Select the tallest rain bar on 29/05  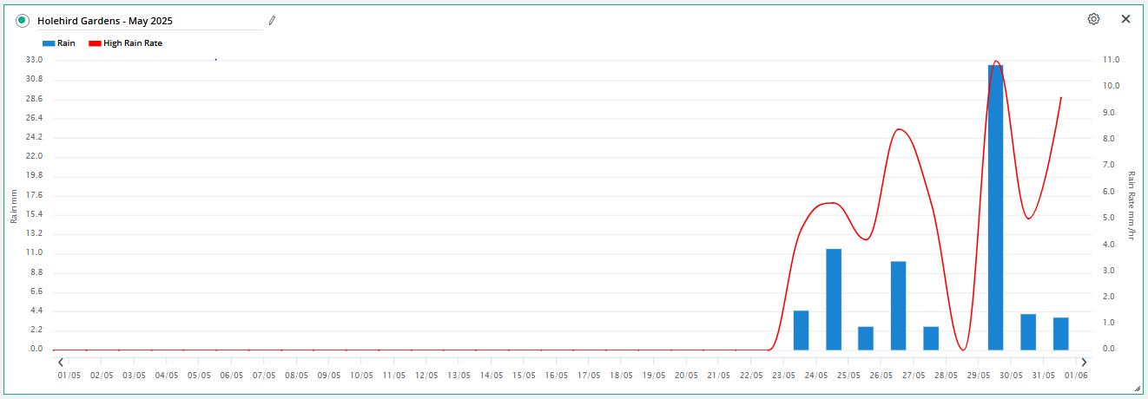tap(996, 207)
